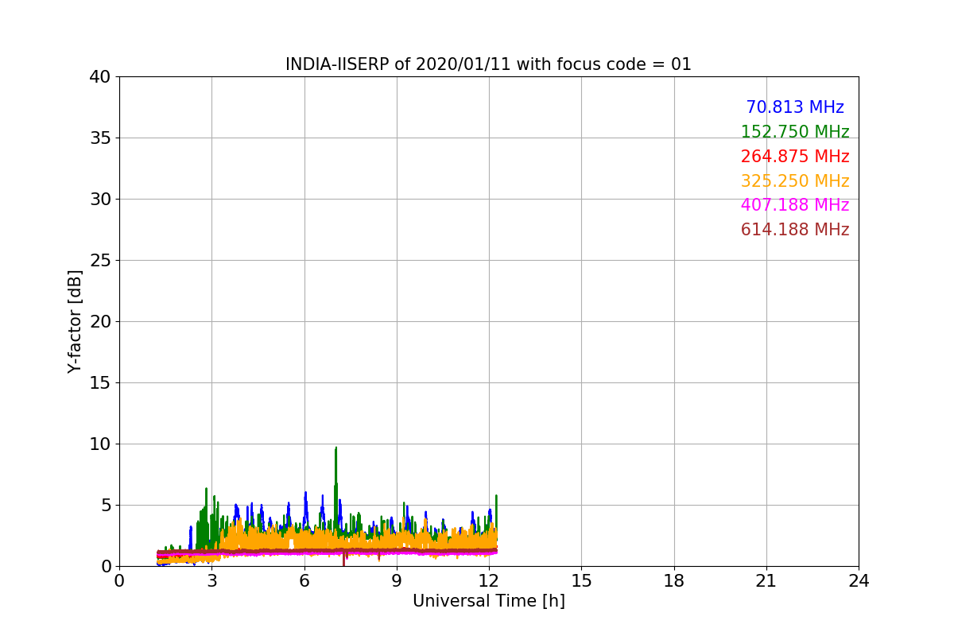Select the magenta 407.188 MHz legend label

794,205
